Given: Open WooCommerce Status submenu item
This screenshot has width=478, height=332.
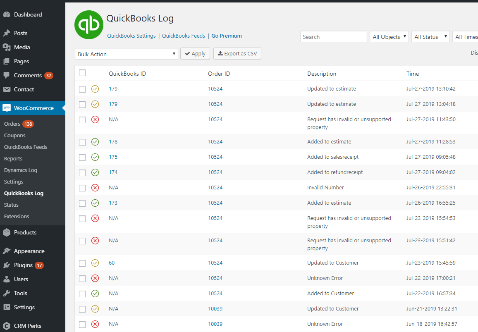Looking at the screenshot, I should tap(11, 205).
